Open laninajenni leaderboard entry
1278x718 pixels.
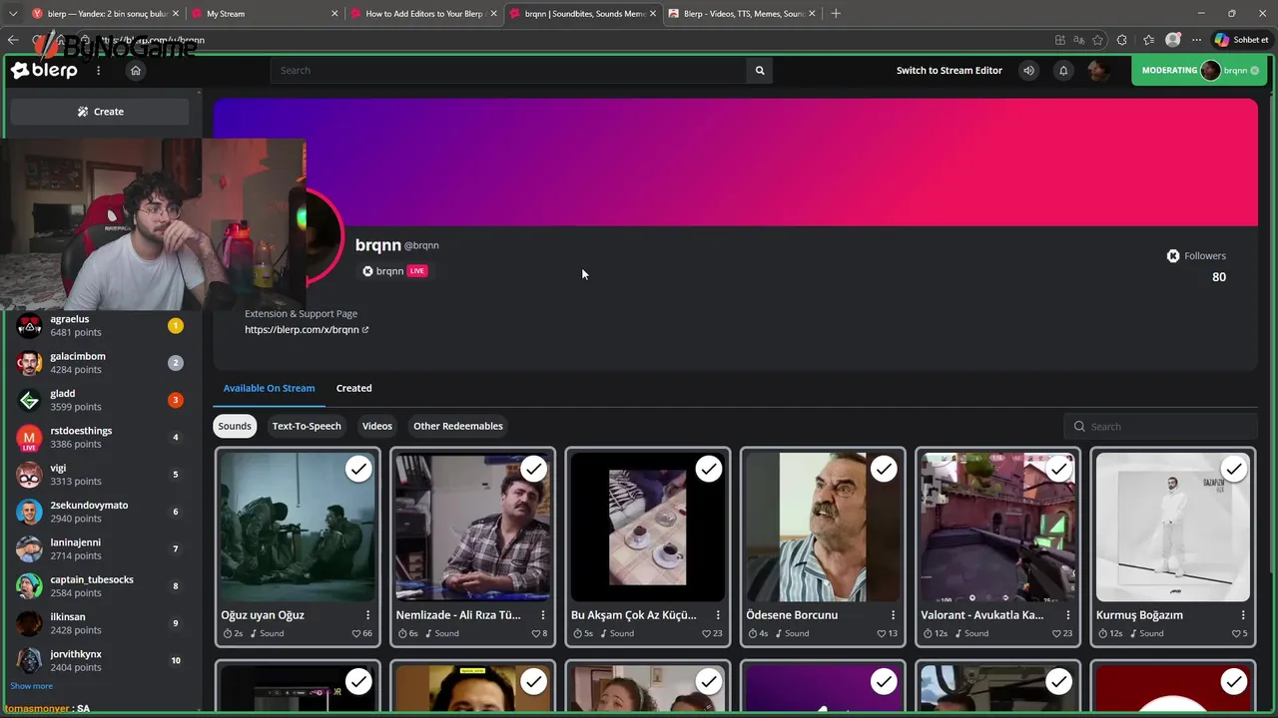click(x=100, y=548)
